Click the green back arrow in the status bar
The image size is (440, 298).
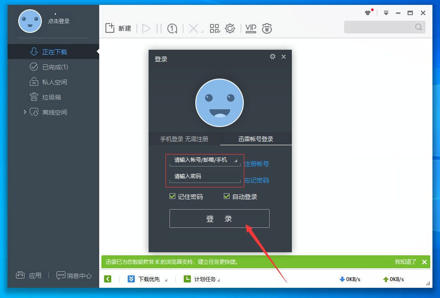coord(107,279)
